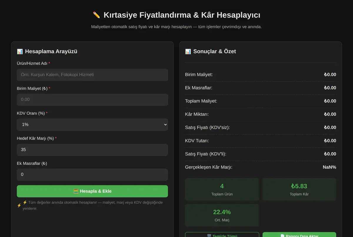Focus the Birim Maliyet input field
The width and height of the screenshot is (353, 237).
coord(92,100)
